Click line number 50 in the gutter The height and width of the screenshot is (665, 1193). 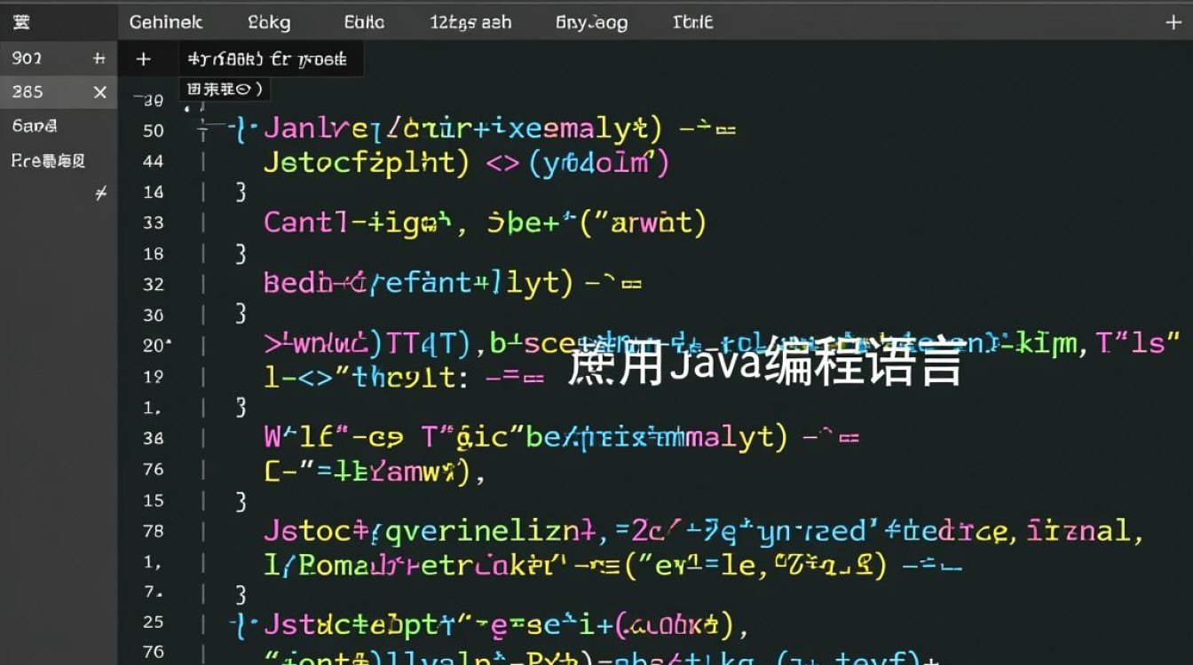click(x=154, y=130)
